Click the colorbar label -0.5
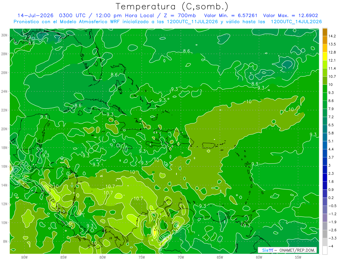 (332, 206)
